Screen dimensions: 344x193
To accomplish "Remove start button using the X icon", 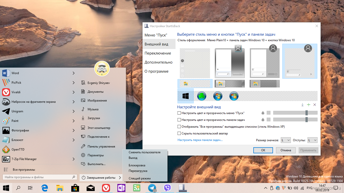I will (315, 105).
